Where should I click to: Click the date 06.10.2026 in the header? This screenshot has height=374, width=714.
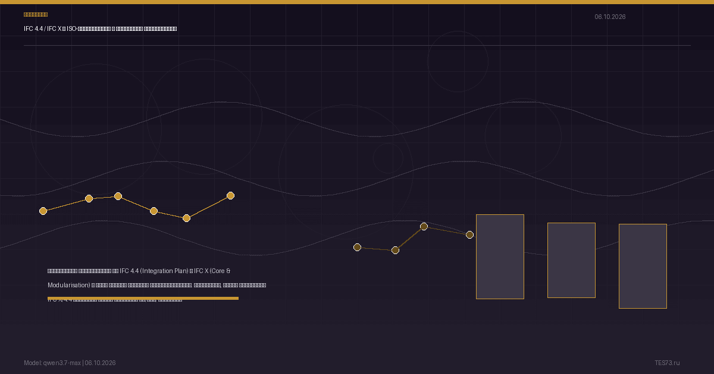coord(610,17)
